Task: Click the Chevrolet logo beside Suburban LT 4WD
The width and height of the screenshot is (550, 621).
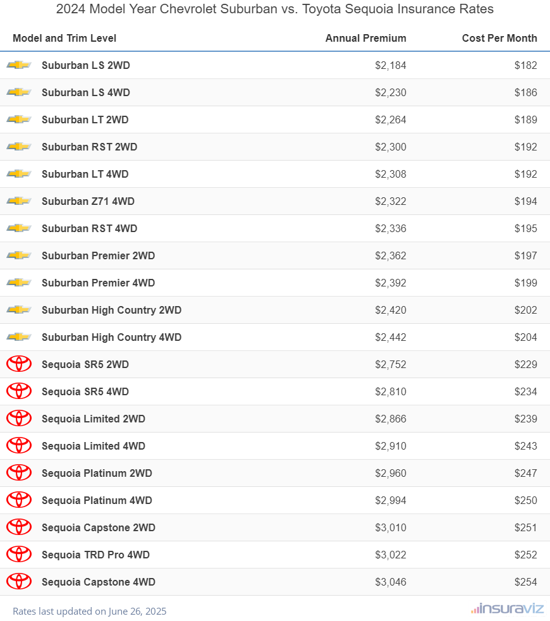Action: [x=19, y=174]
